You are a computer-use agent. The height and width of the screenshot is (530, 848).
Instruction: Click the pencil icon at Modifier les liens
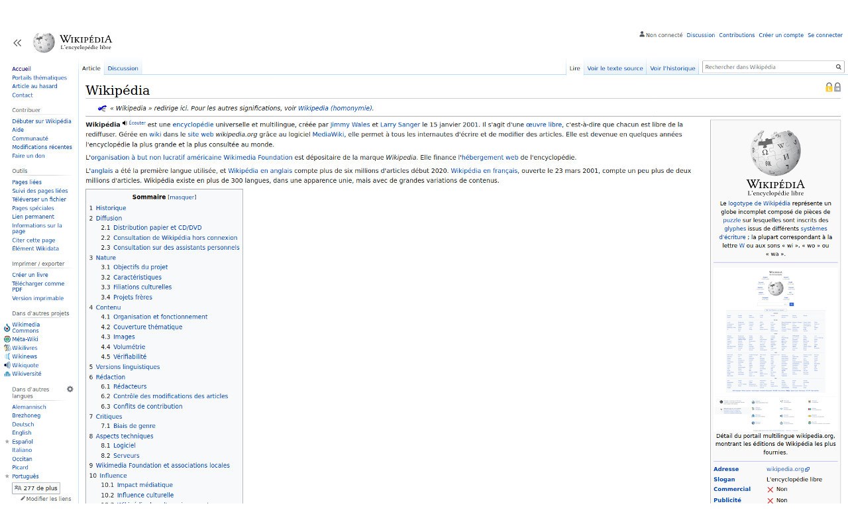[23, 498]
